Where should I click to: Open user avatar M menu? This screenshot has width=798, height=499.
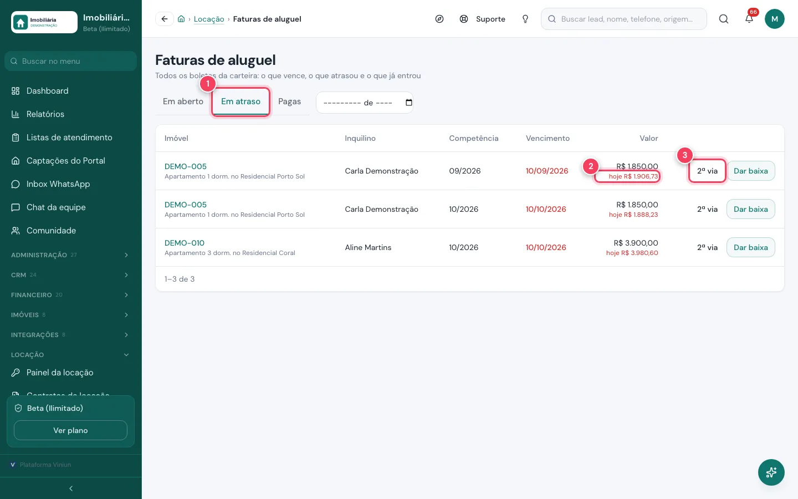[775, 19]
